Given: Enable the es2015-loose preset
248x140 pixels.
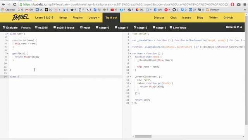Looking at the screenshot, I should 55,27.
